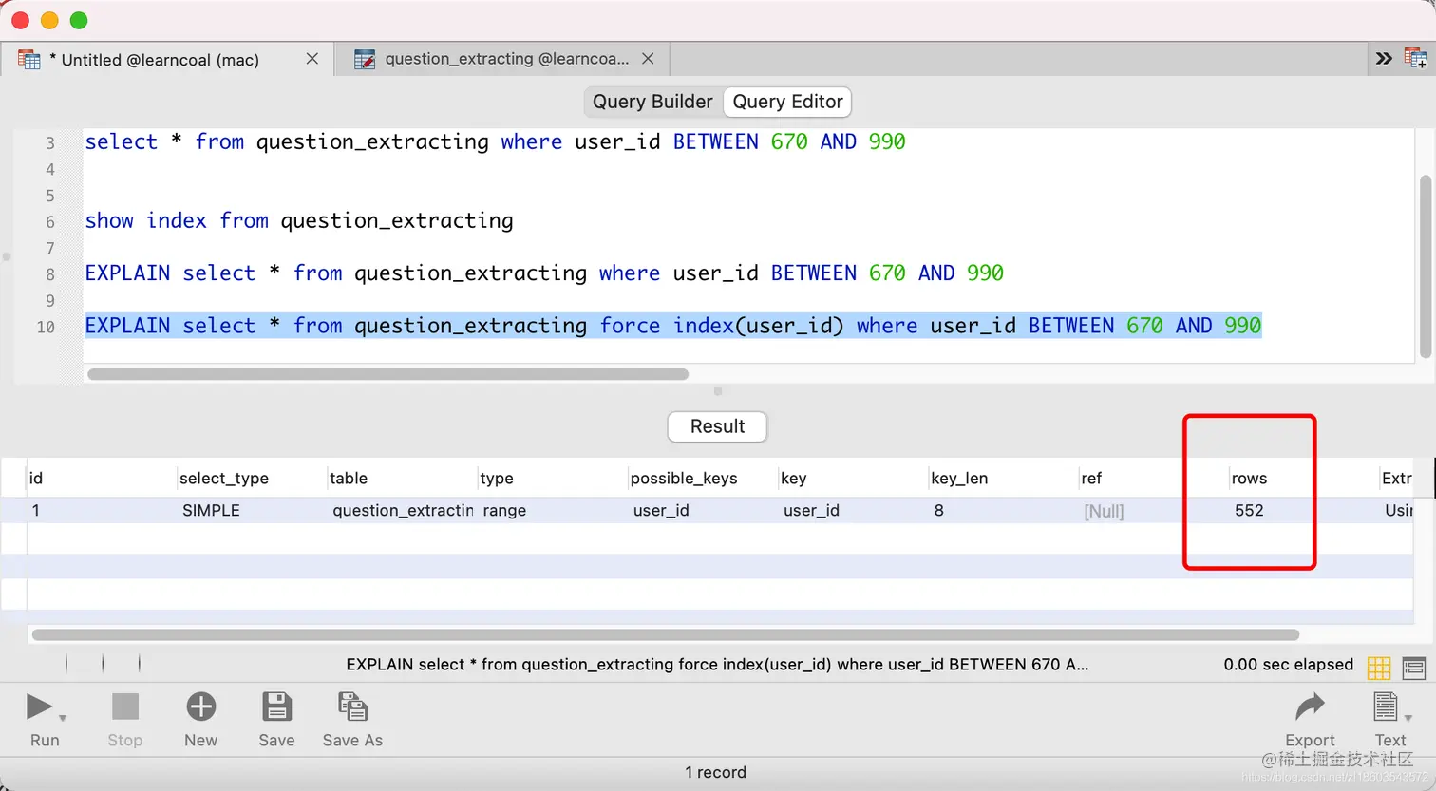Save the query with the Save icon
This screenshot has height=791, width=1436.
tap(276, 707)
